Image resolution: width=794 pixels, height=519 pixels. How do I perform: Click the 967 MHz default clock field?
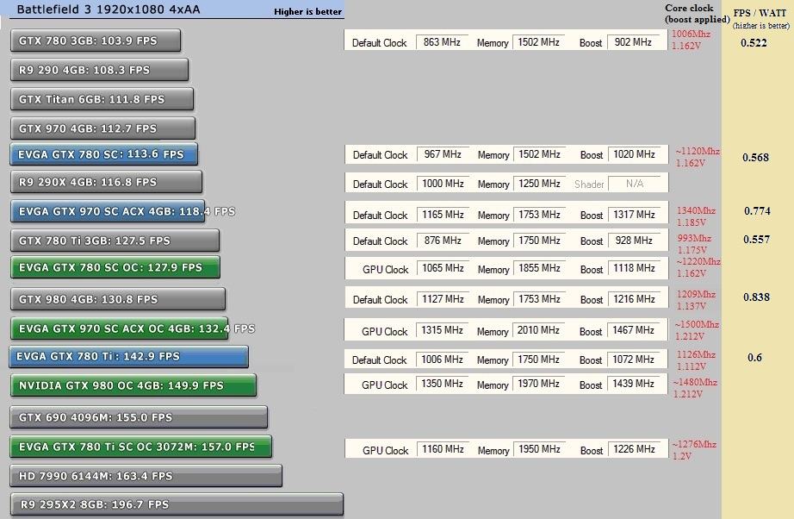[444, 154]
